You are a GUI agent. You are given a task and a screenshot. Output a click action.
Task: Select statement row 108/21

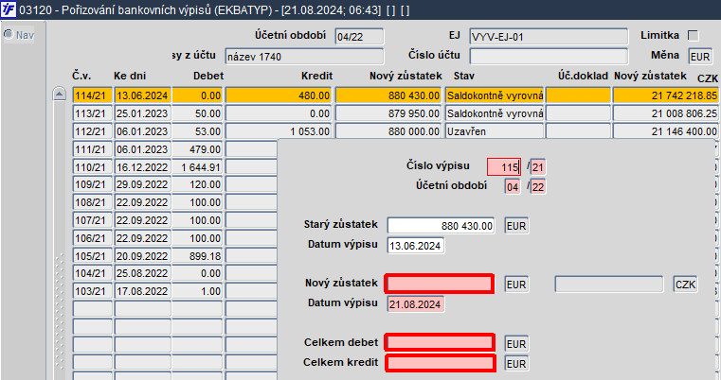point(174,202)
